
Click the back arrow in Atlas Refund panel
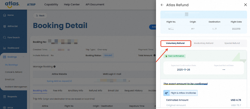click(162, 5)
